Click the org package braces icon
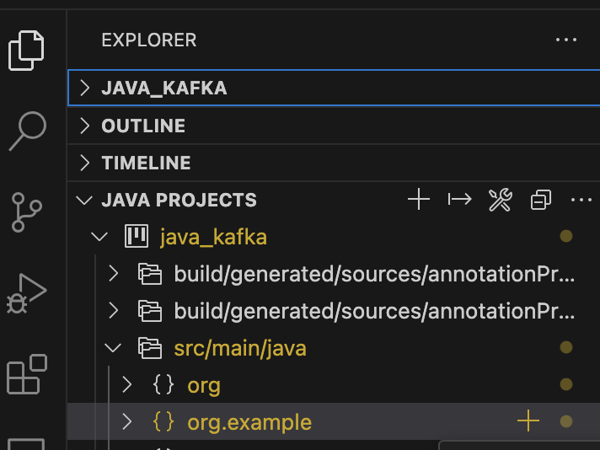The image size is (600, 450). 163,385
